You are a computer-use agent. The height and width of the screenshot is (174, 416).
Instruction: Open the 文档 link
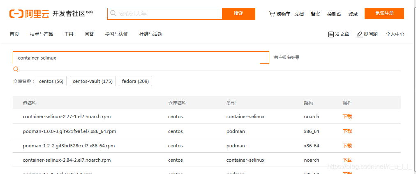[299, 14]
